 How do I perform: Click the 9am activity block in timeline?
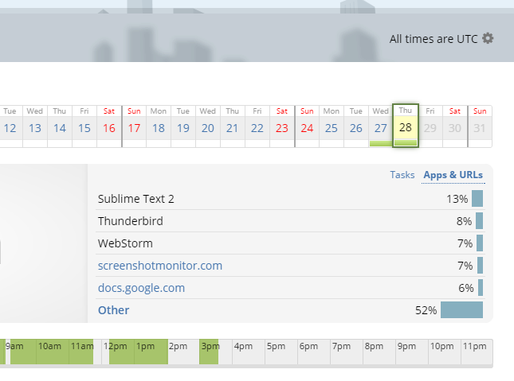click(x=23, y=352)
